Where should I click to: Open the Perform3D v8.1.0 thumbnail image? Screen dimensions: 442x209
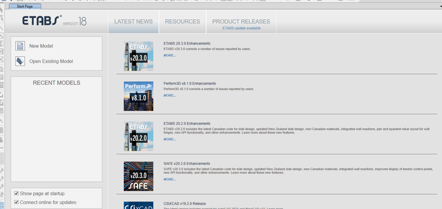(139, 96)
